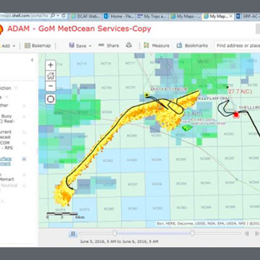Open the Add dropdown menu
This screenshot has height=260, width=260.
pos(8,46)
